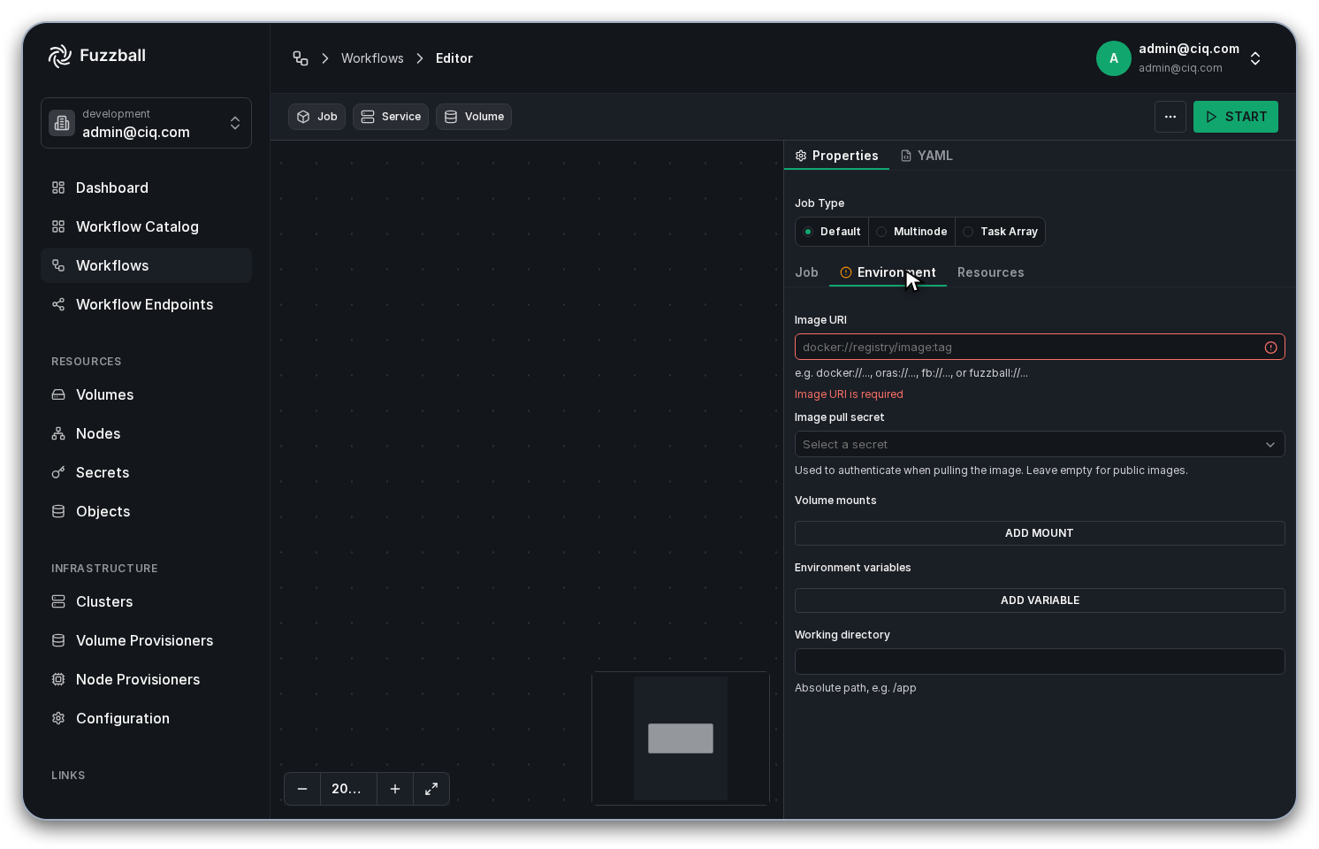The image size is (1319, 849).
Task: Switch to the Properties tab
Action: coord(836,156)
